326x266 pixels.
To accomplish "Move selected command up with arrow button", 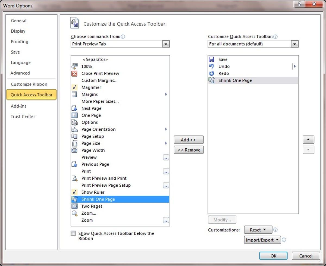I will (x=308, y=140).
